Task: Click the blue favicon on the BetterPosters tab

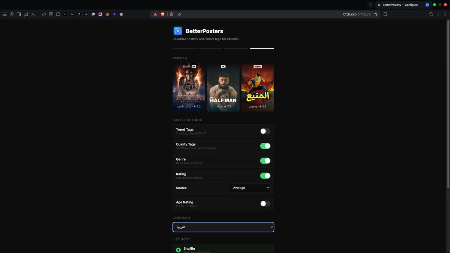Action: [427, 5]
